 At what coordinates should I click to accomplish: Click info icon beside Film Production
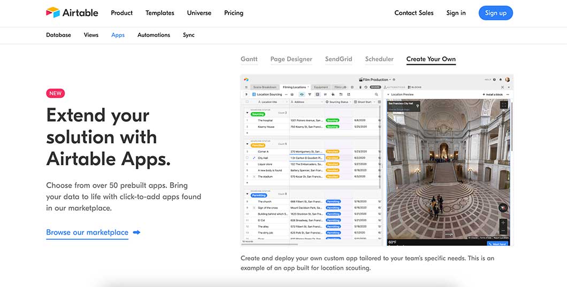pos(394,80)
